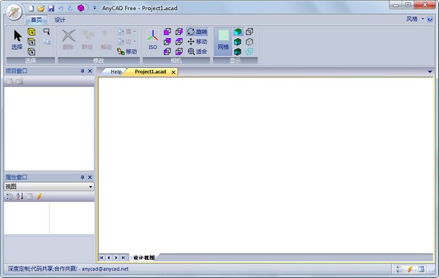Open the 视图 combo box in properties

pyautogui.click(x=49, y=187)
